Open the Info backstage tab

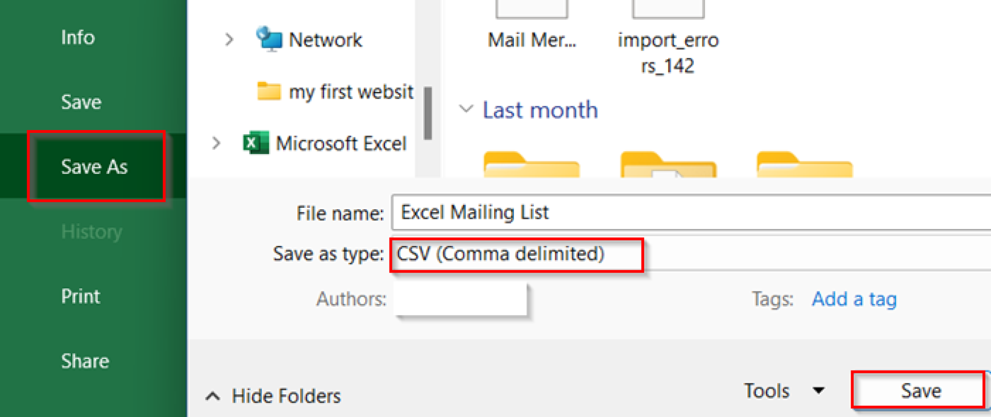77,37
